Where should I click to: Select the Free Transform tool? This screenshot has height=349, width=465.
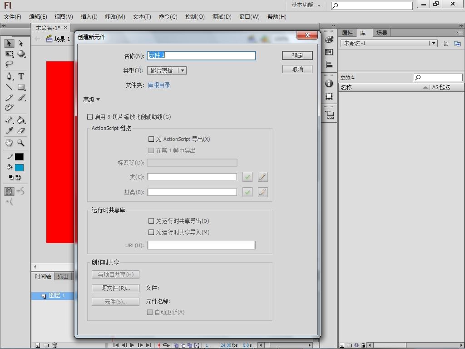point(9,54)
